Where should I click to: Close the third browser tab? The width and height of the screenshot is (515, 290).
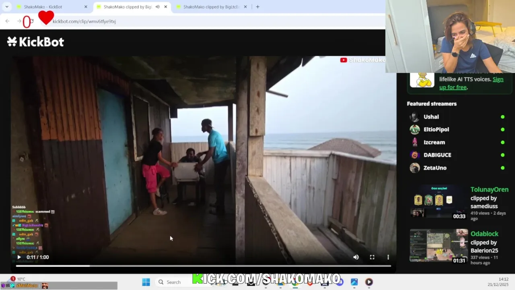point(245,7)
